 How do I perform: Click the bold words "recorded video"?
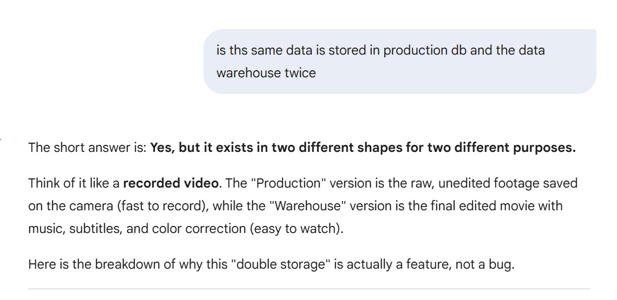[x=170, y=183]
